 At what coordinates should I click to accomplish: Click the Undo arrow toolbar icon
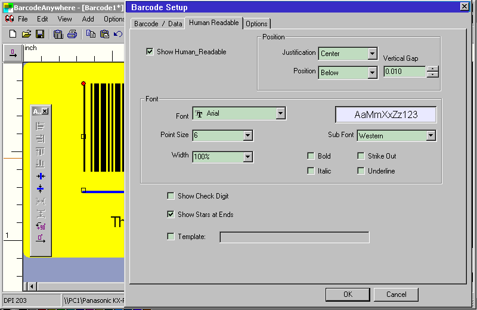tap(117, 34)
